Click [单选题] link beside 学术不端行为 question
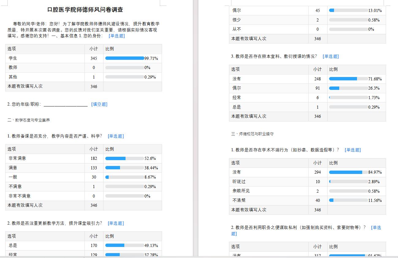 353,150
